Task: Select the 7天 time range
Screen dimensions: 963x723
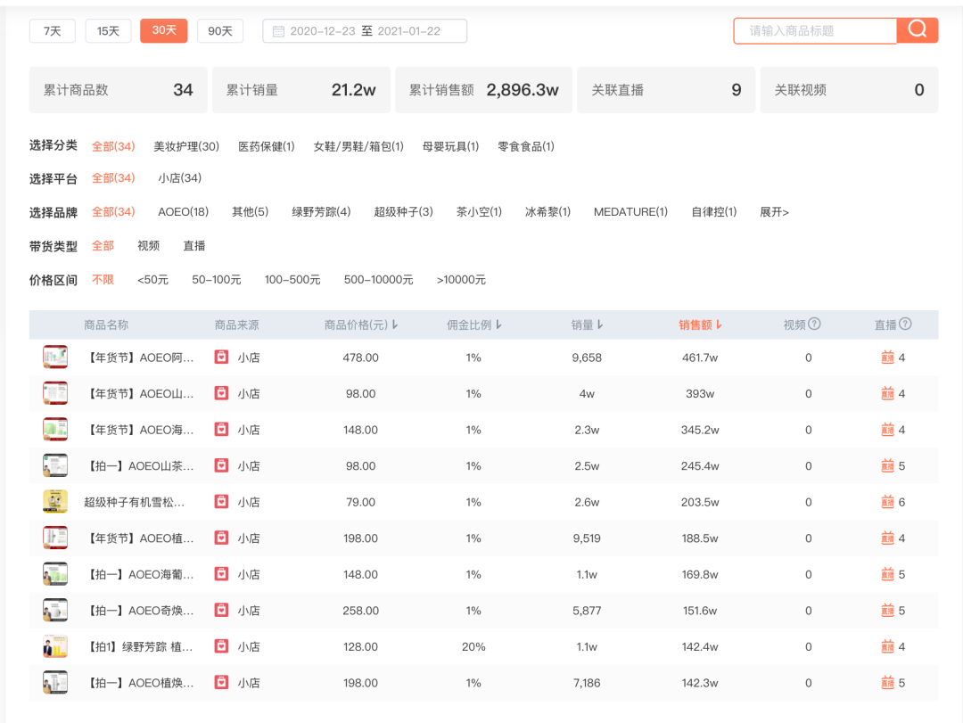Action: 53,30
